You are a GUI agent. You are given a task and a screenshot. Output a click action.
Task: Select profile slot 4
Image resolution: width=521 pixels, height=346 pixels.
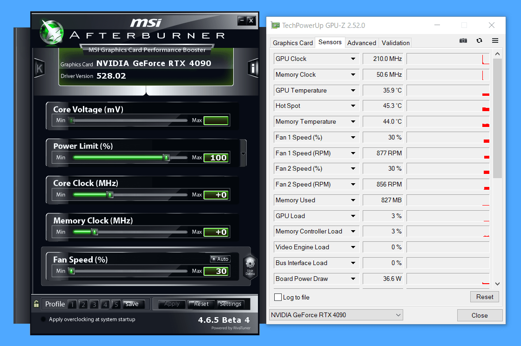[x=105, y=304]
